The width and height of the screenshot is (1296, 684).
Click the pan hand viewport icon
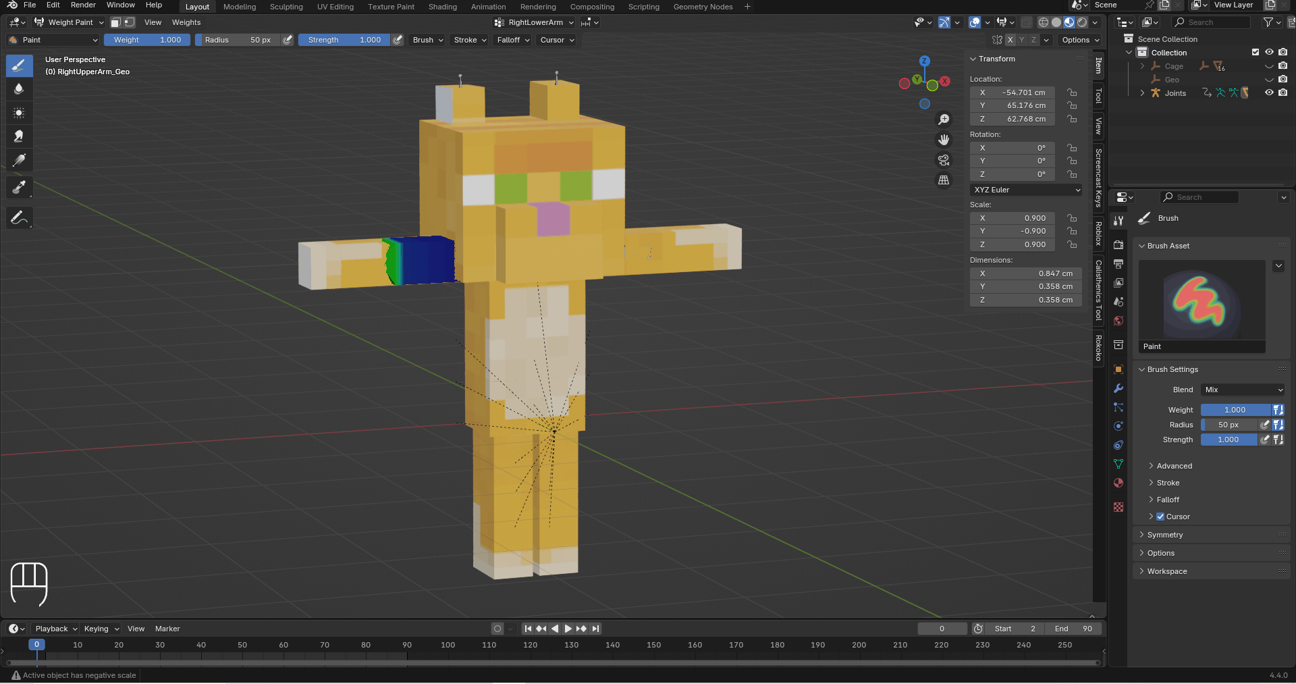click(x=944, y=140)
